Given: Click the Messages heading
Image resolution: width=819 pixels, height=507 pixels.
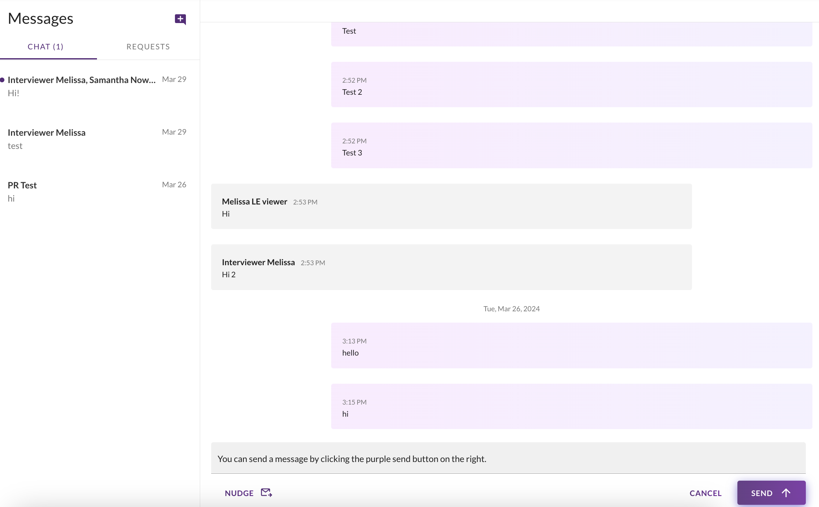Looking at the screenshot, I should pos(41,18).
